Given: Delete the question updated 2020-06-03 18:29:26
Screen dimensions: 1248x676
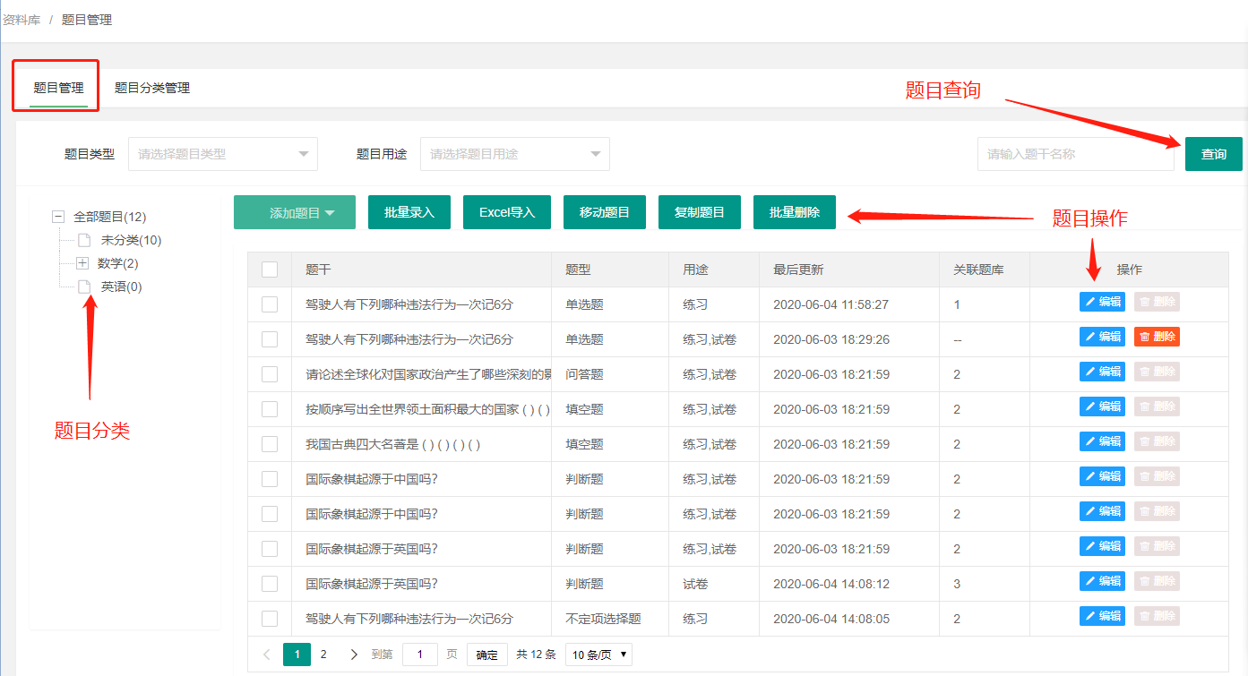Looking at the screenshot, I should 1157,337.
